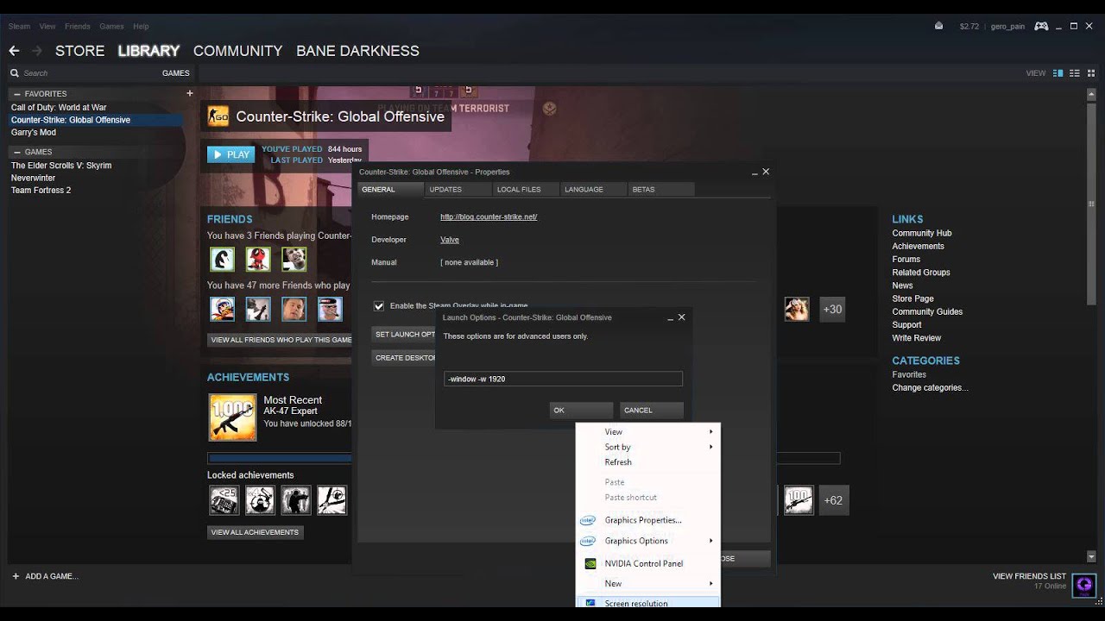Open the STORE section
Screen dimensions: 1105x621
coord(79,51)
